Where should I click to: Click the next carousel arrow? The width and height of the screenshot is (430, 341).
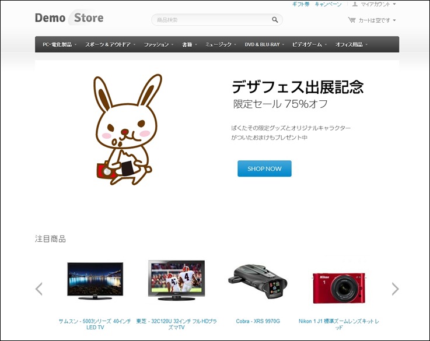point(395,289)
